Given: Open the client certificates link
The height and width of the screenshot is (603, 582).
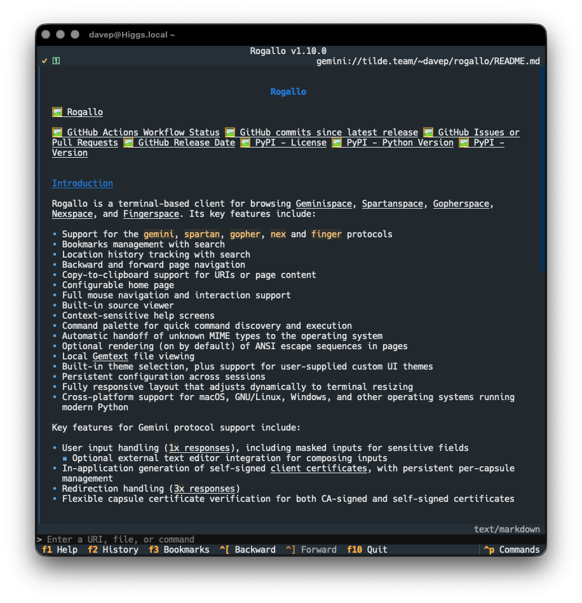Looking at the screenshot, I should (319, 468).
